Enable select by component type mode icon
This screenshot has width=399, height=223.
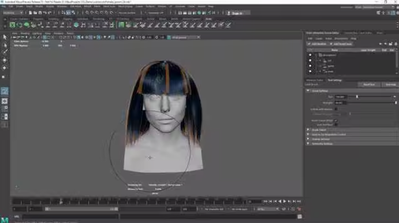(73, 13)
